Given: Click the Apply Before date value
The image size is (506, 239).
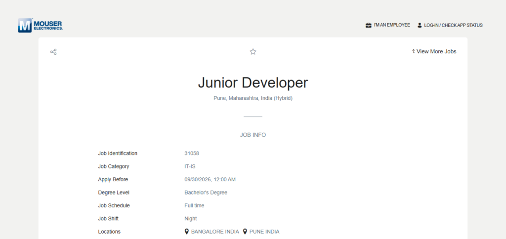Looking at the screenshot, I should (210, 179).
